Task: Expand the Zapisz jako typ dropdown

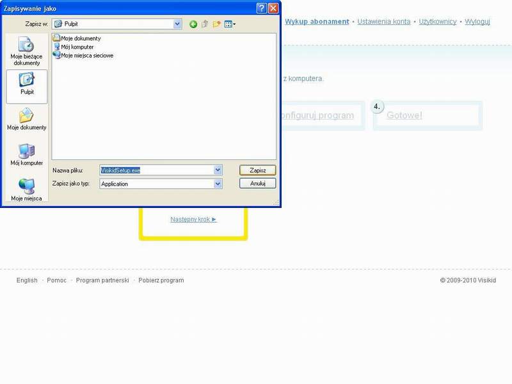Action: click(x=218, y=184)
